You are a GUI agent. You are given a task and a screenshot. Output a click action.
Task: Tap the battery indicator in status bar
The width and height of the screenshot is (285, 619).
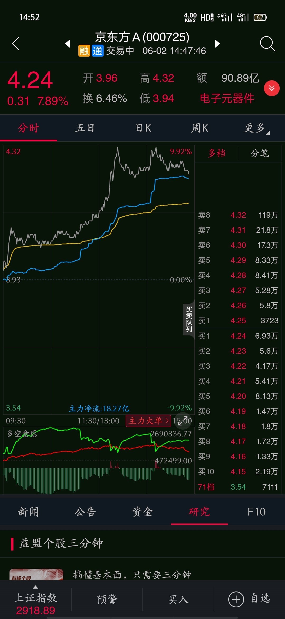260,17
